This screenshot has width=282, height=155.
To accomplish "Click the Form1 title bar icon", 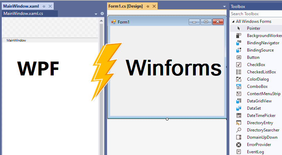I will pos(114,22).
